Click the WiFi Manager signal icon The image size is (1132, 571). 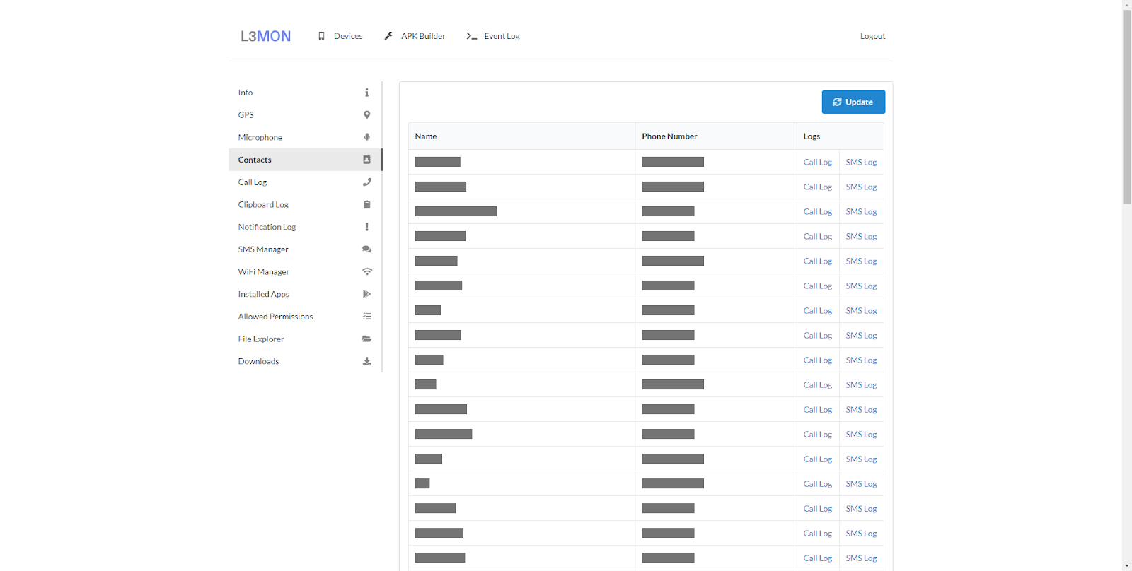366,272
